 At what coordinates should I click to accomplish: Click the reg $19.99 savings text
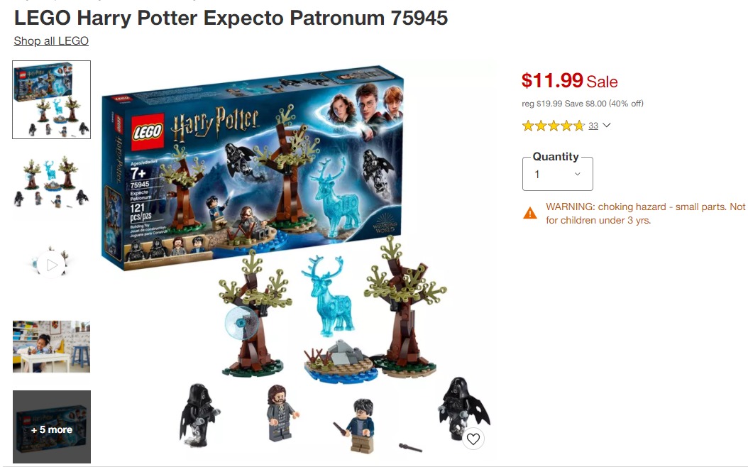pyautogui.click(x=583, y=104)
